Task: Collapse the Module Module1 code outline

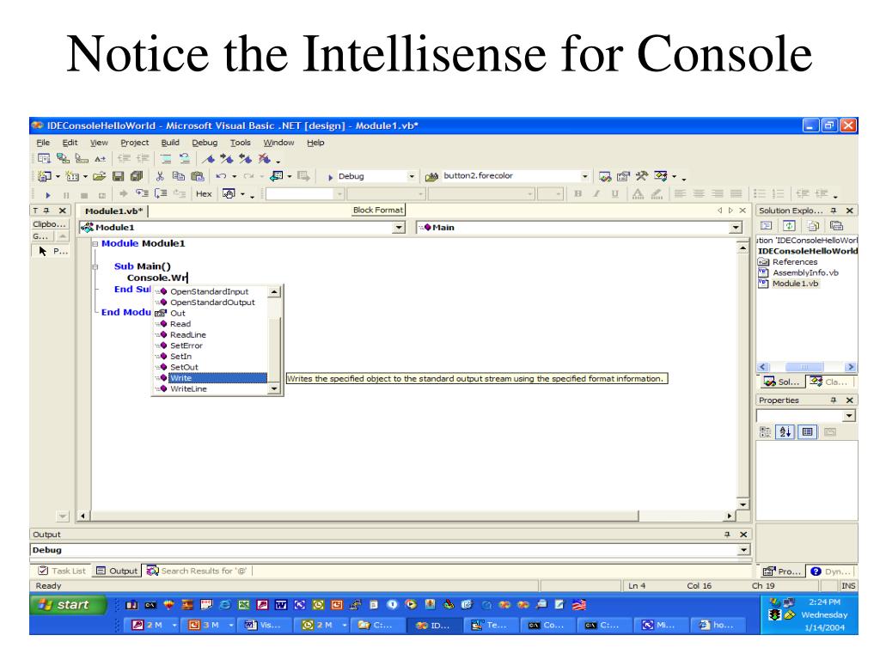Action: (95, 243)
